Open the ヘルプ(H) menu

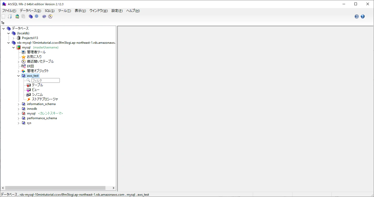tap(133, 11)
